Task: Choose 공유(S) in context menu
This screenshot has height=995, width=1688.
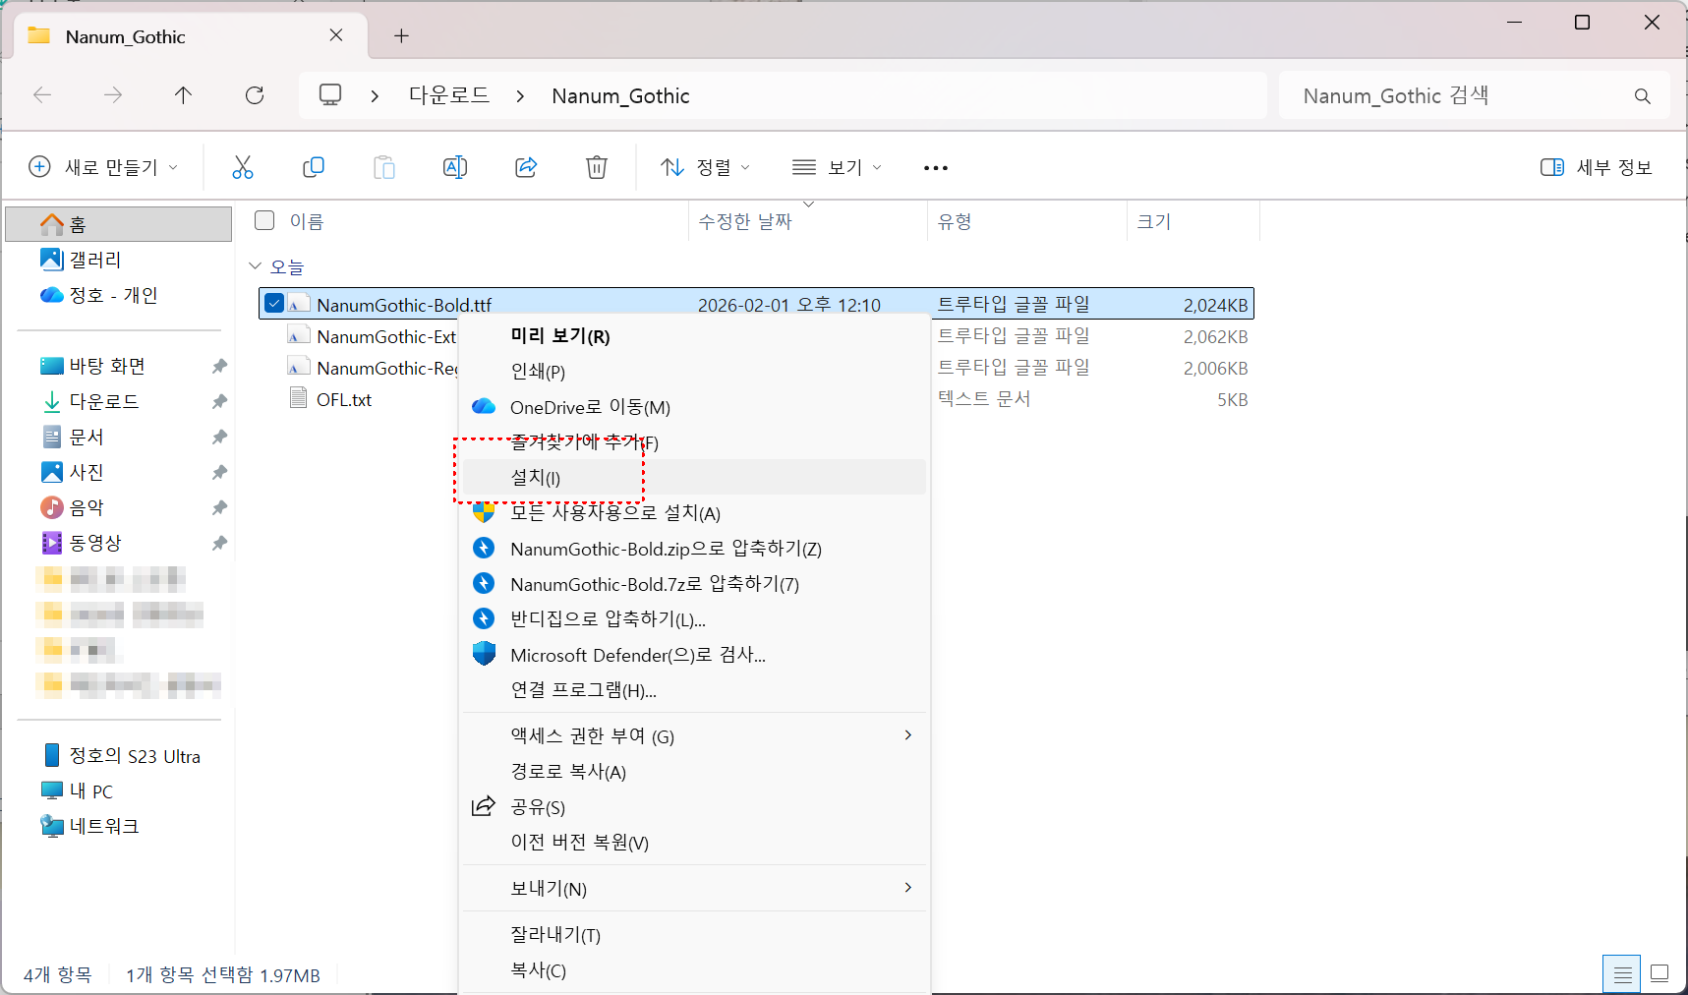Action: coord(694,806)
